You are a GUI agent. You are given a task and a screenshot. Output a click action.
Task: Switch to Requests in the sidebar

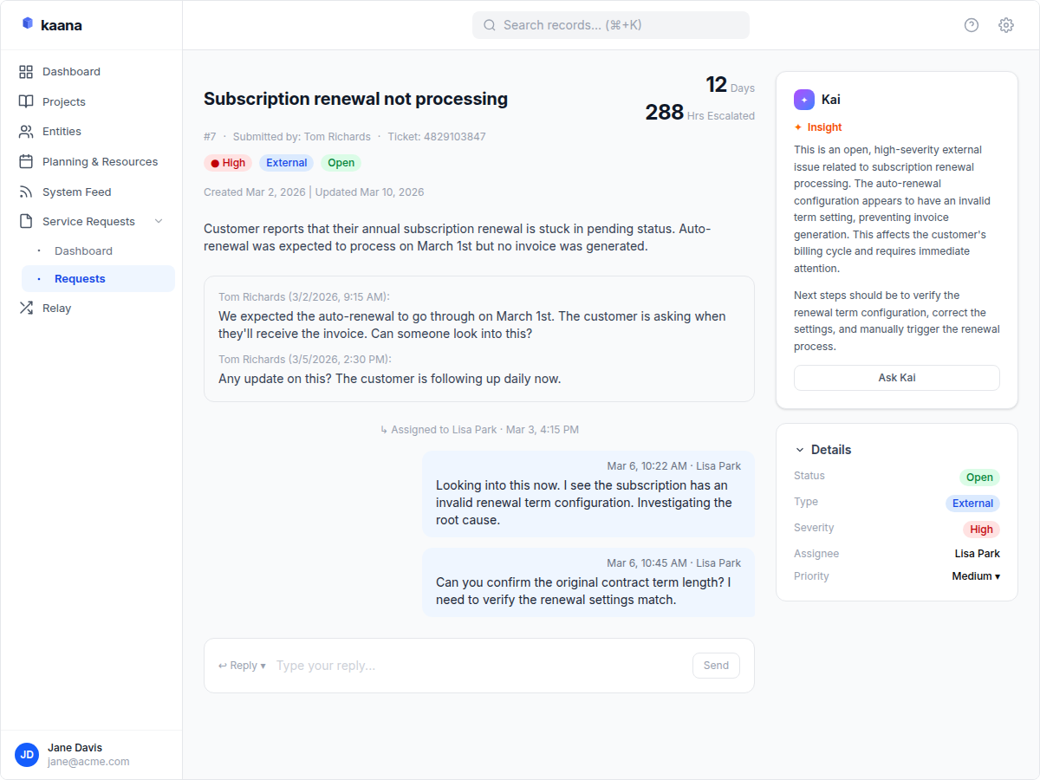coord(80,278)
